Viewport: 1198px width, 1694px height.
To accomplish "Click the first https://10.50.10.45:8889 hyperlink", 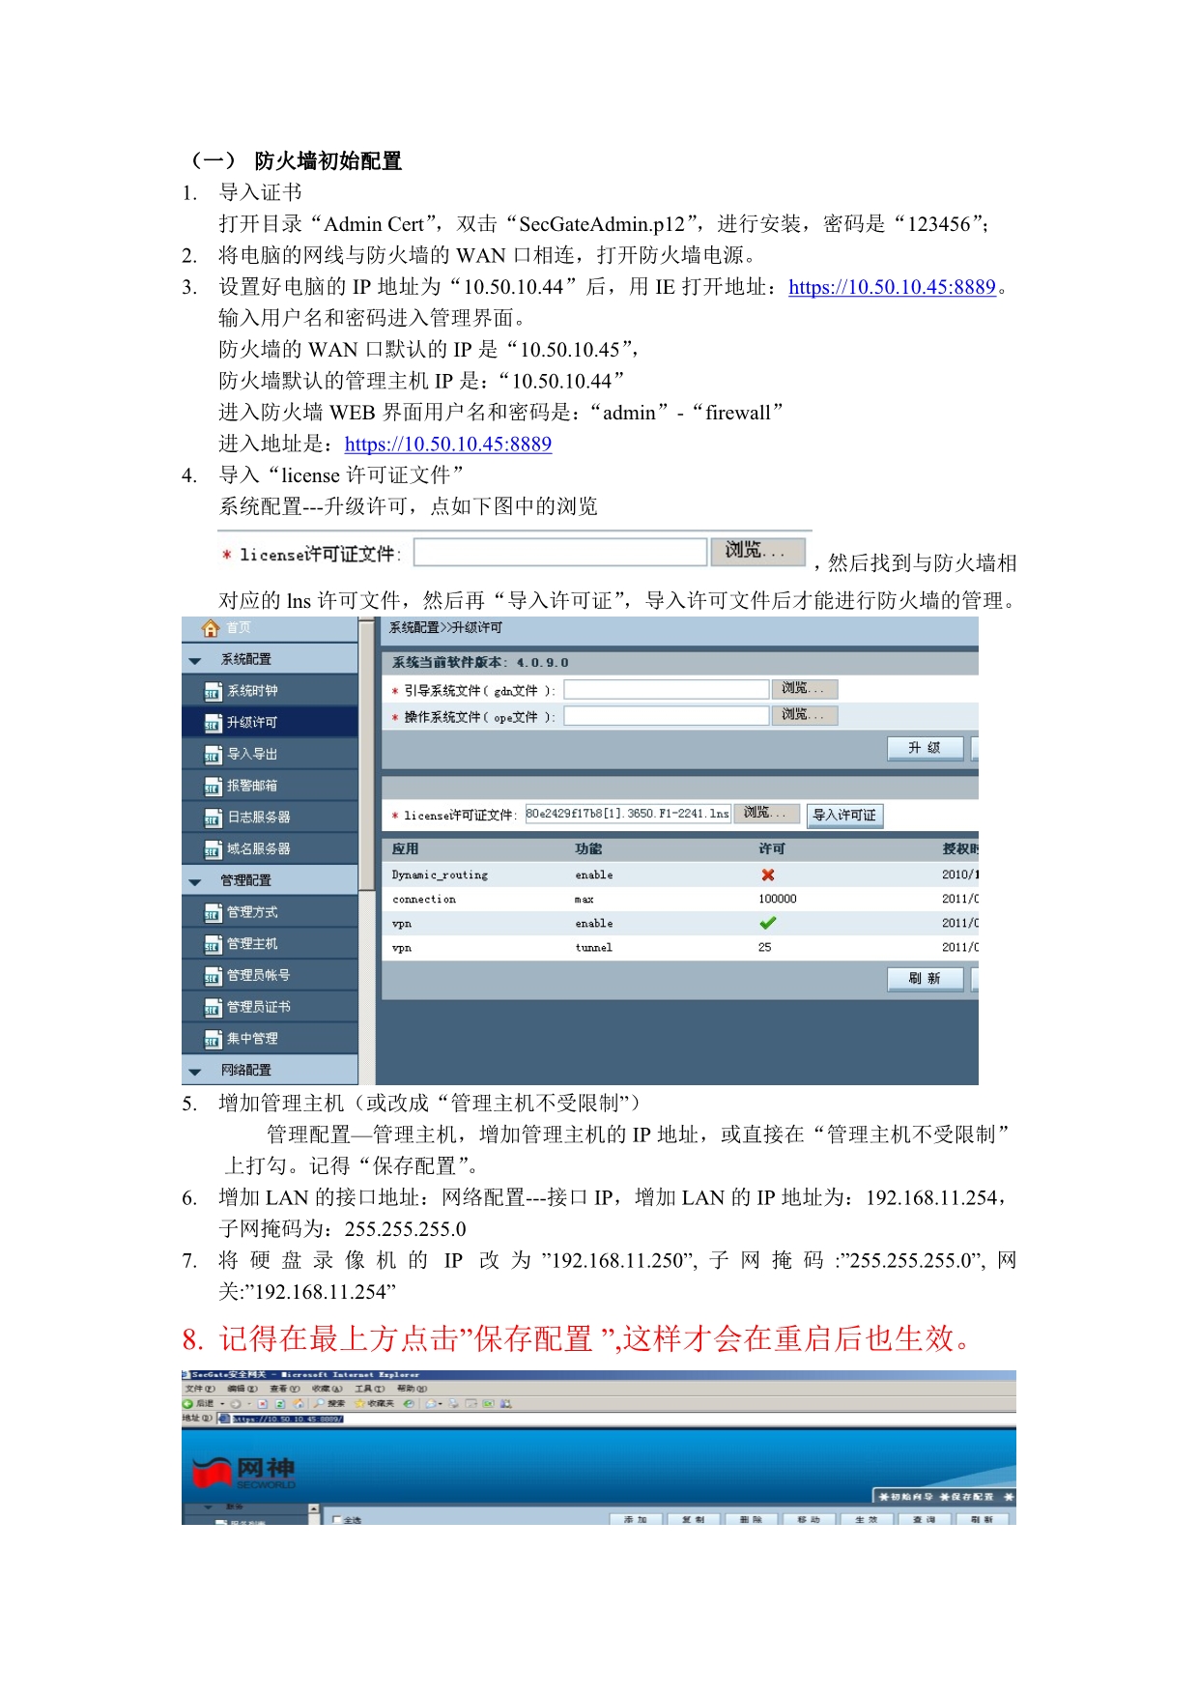I will pyautogui.click(x=892, y=287).
